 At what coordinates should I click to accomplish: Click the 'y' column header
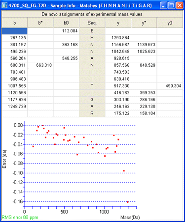pos(118,23)
